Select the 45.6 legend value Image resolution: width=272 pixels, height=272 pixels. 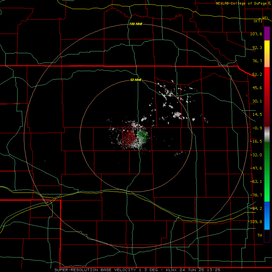pyautogui.click(x=257, y=88)
